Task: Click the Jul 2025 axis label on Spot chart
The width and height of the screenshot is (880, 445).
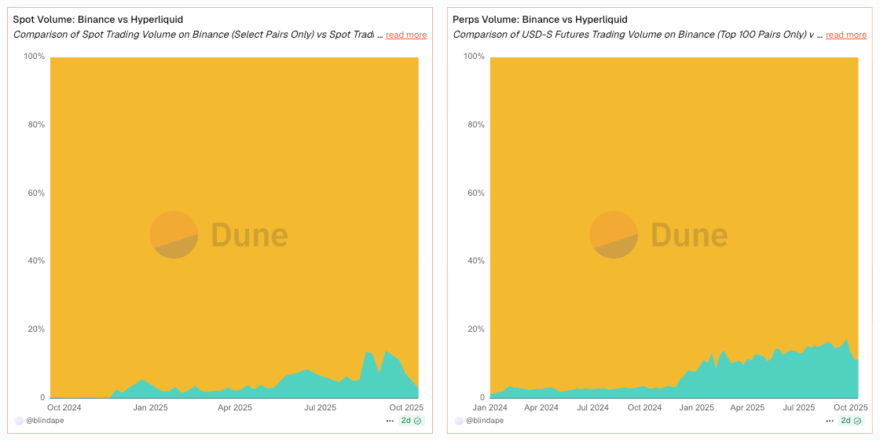Action: pyautogui.click(x=319, y=407)
